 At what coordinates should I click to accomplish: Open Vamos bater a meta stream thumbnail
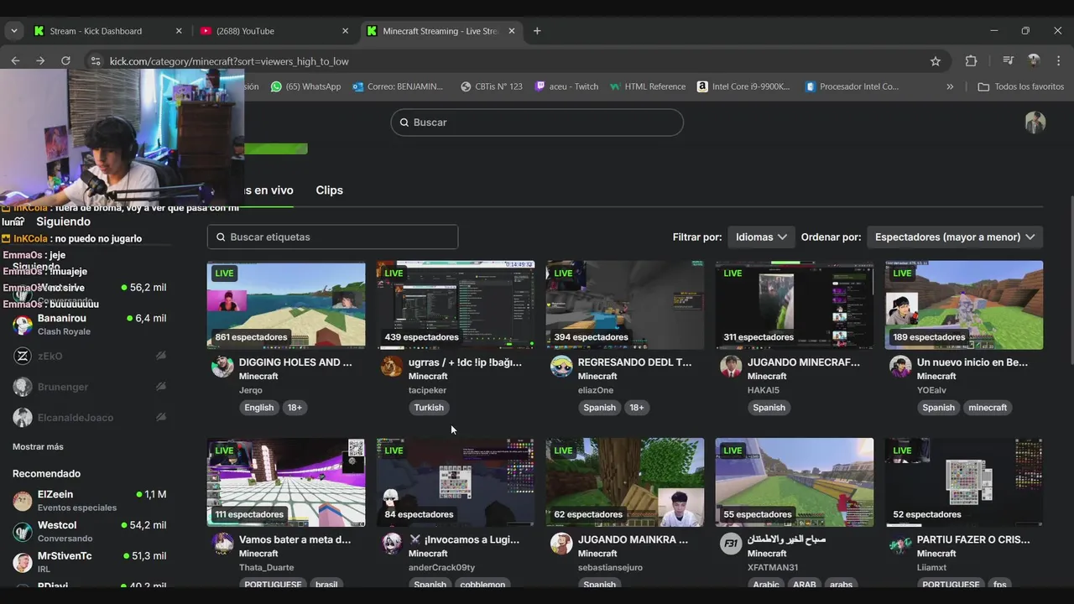[x=286, y=482]
